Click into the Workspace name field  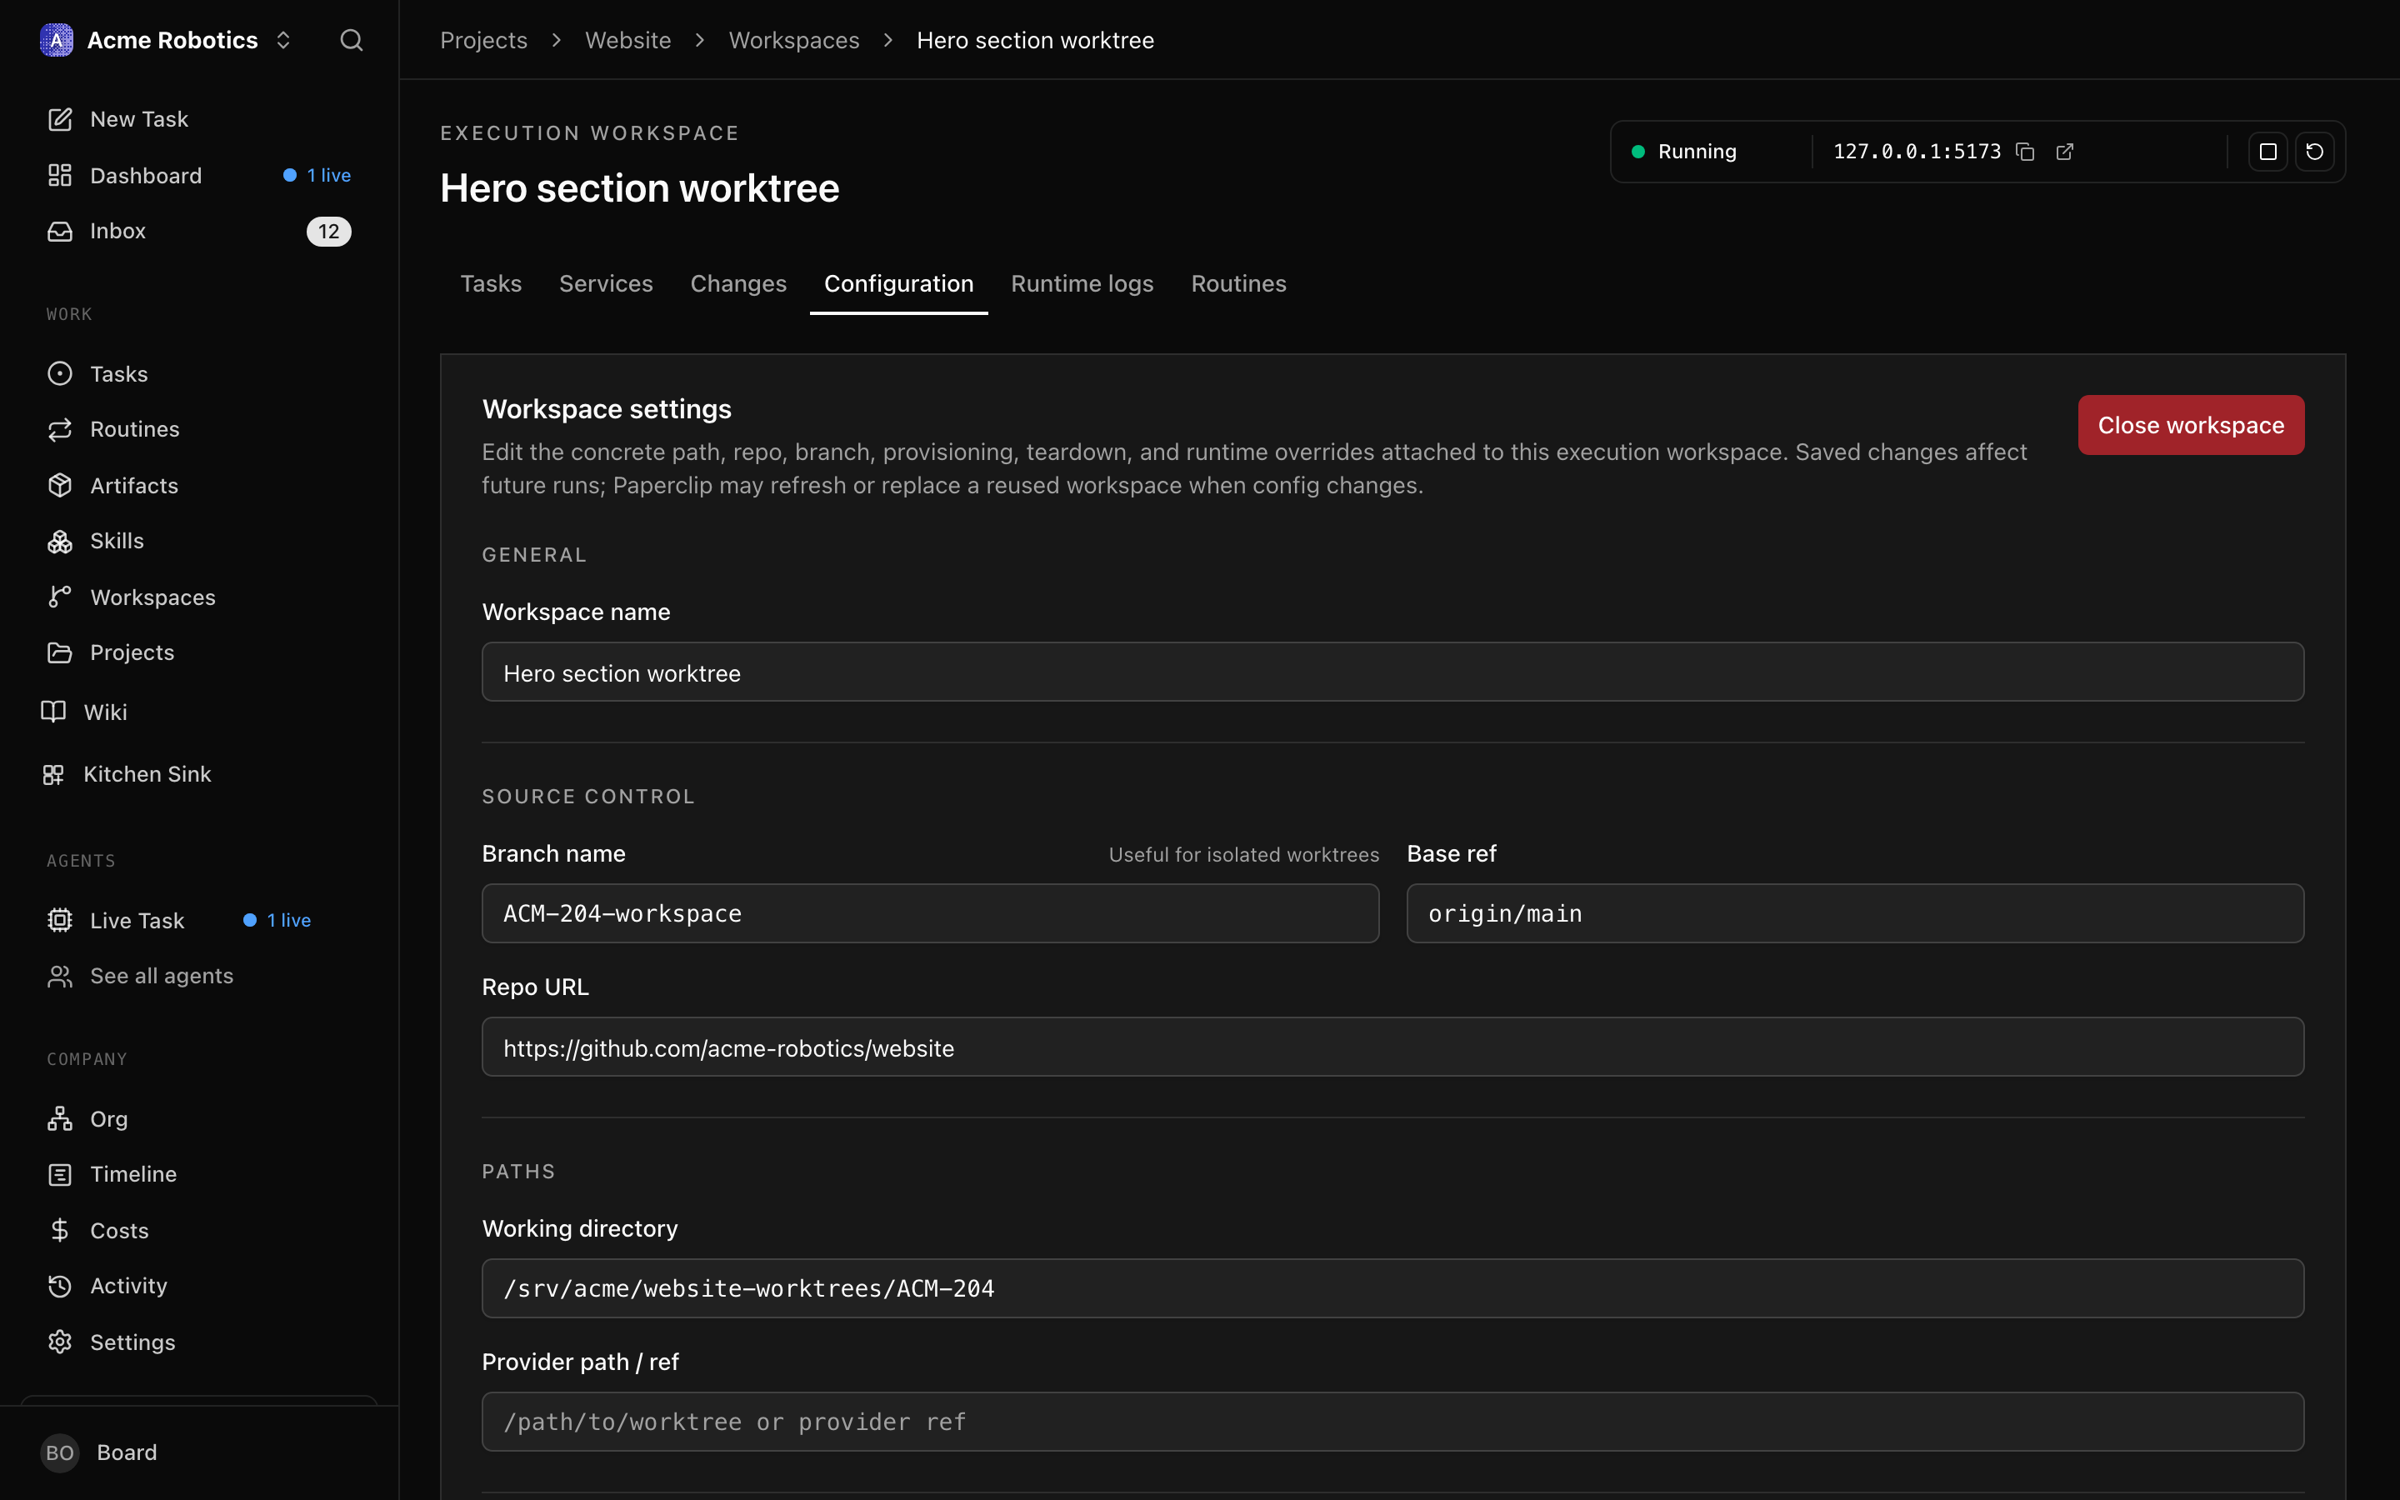click(x=1392, y=672)
